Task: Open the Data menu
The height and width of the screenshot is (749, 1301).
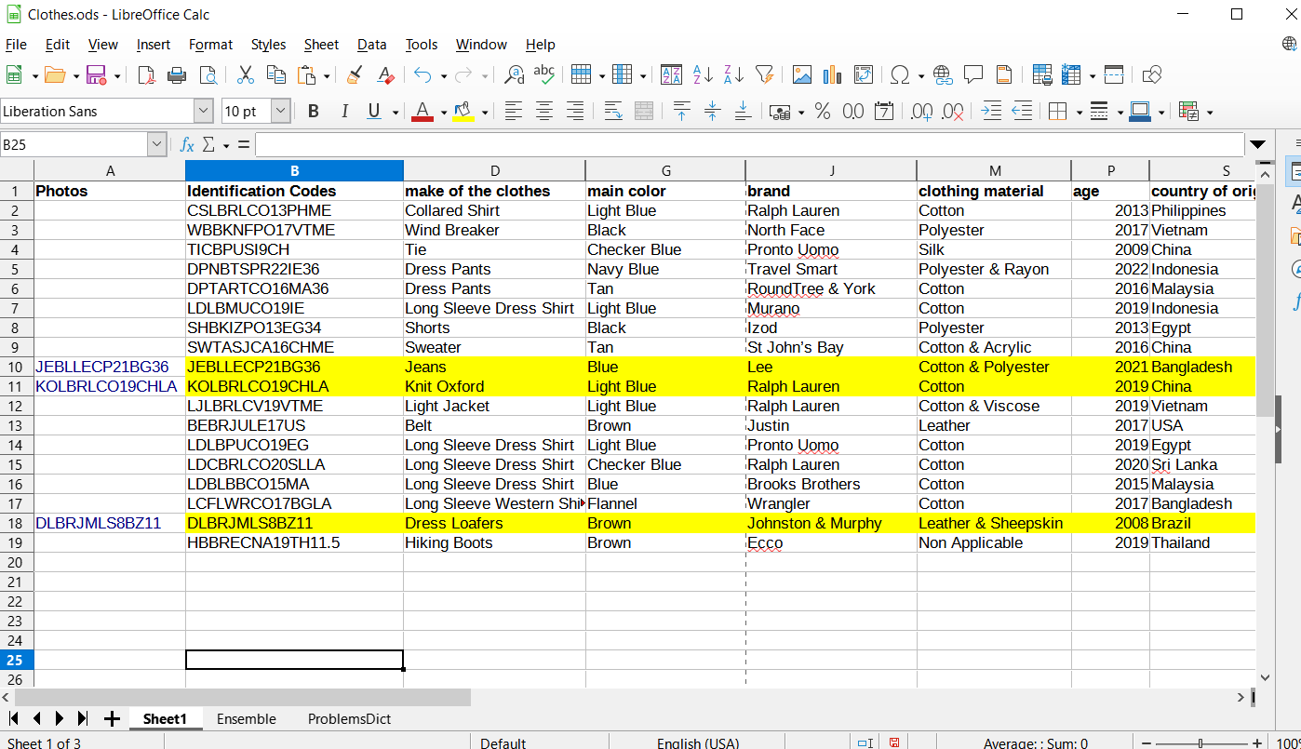Action: point(371,45)
